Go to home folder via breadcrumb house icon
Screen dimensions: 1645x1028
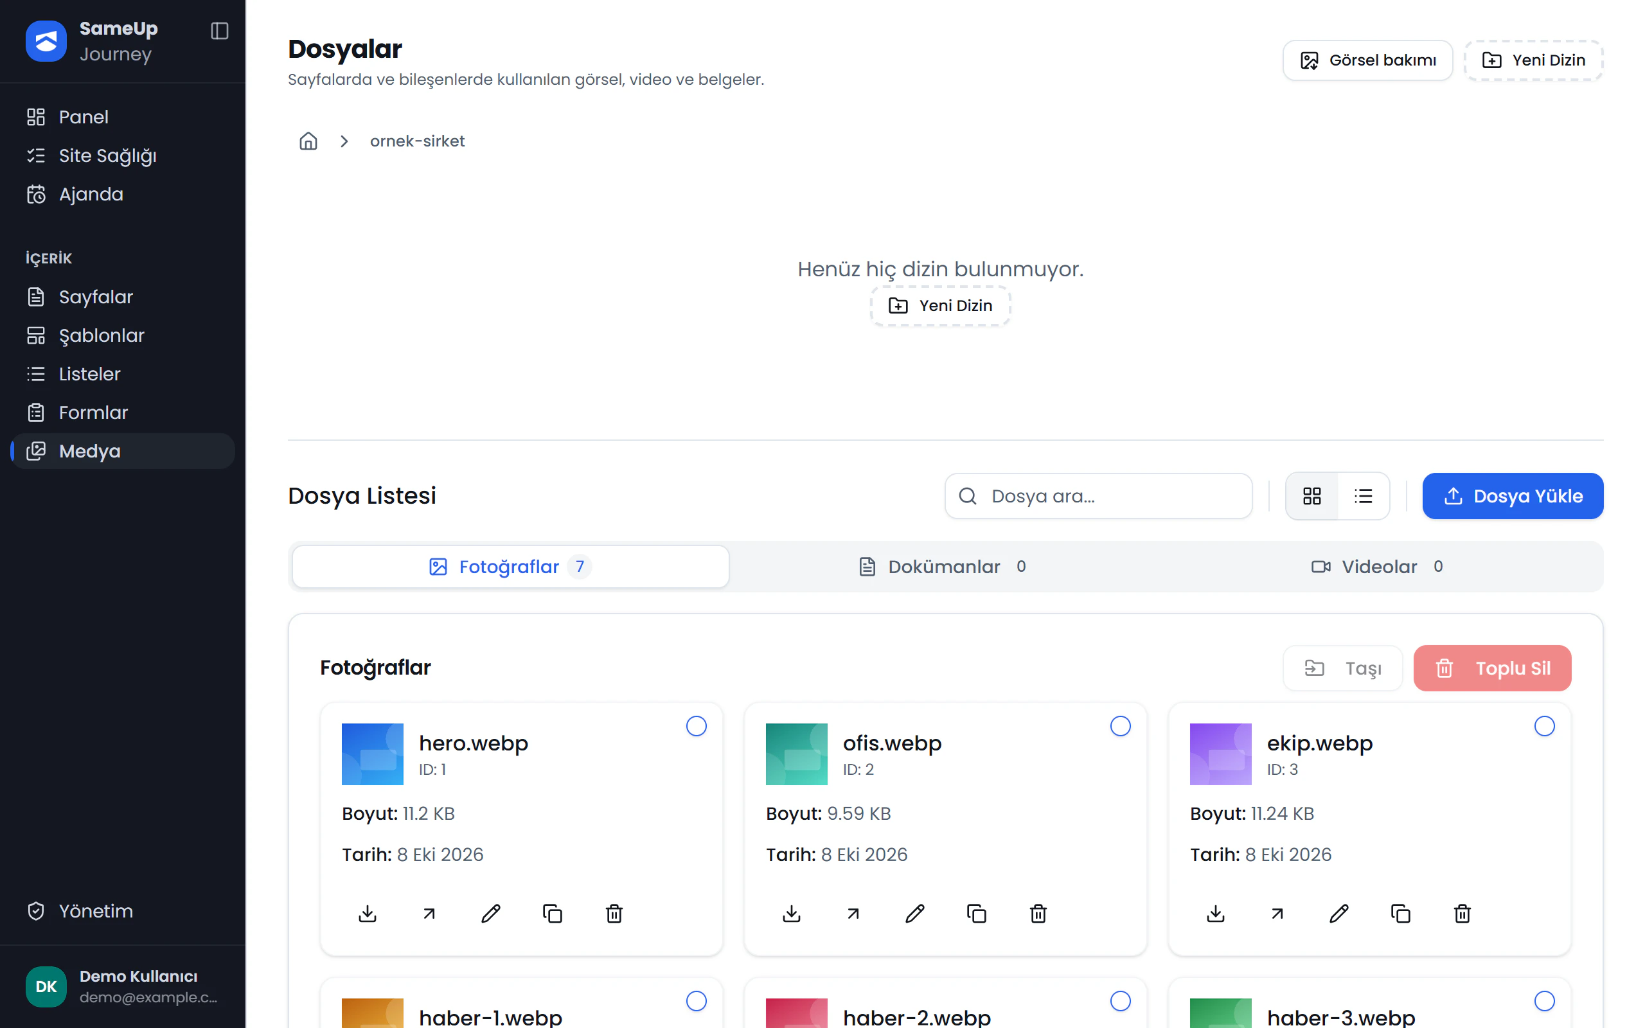click(x=308, y=141)
